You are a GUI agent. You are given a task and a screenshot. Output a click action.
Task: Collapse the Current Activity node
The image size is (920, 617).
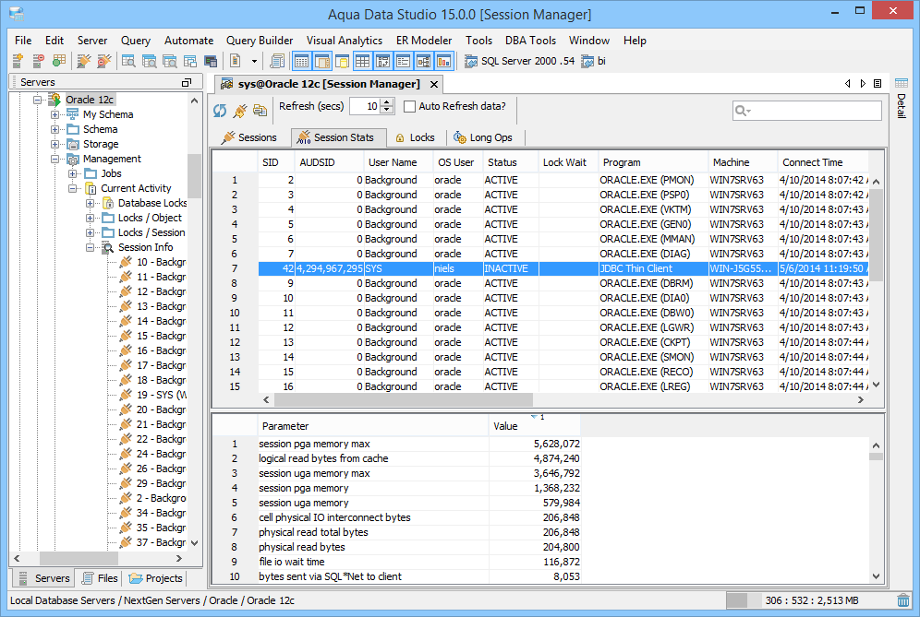[72, 188]
